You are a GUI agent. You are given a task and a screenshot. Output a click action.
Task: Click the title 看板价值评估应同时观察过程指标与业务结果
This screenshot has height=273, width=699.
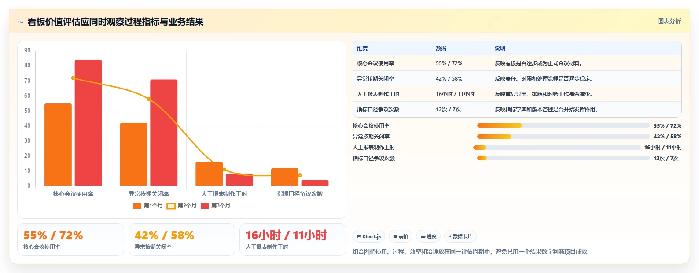[115, 22]
